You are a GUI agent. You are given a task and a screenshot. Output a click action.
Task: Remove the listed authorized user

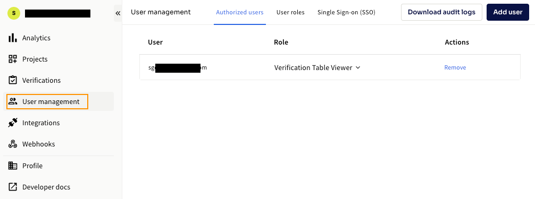click(x=455, y=67)
